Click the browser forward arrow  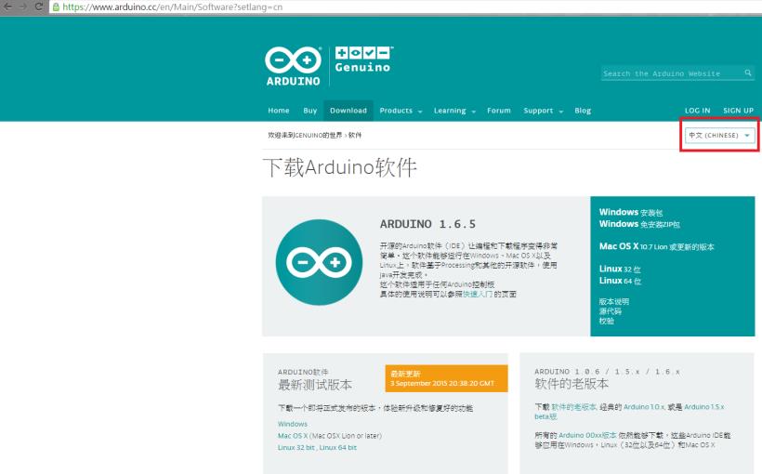tap(23, 7)
